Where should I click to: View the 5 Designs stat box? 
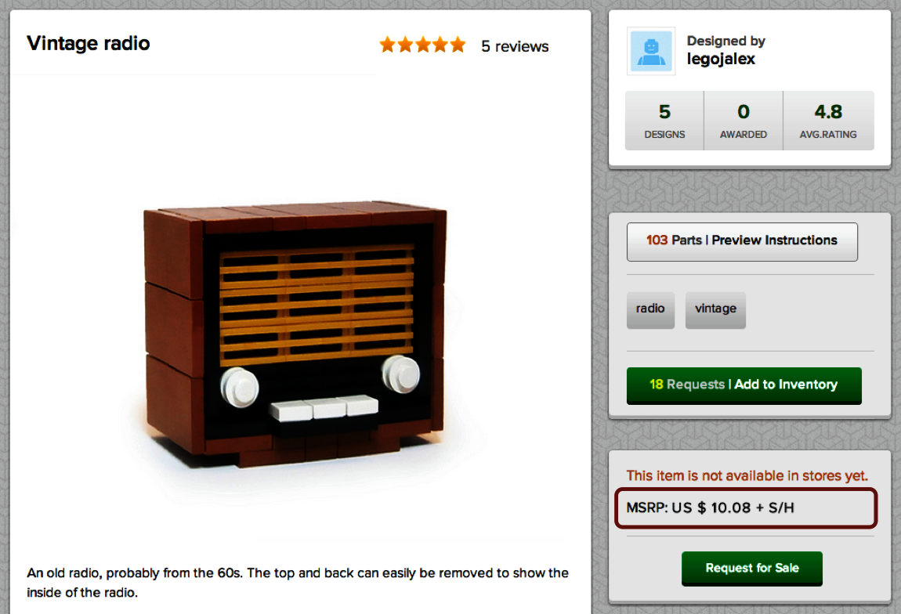click(x=664, y=121)
